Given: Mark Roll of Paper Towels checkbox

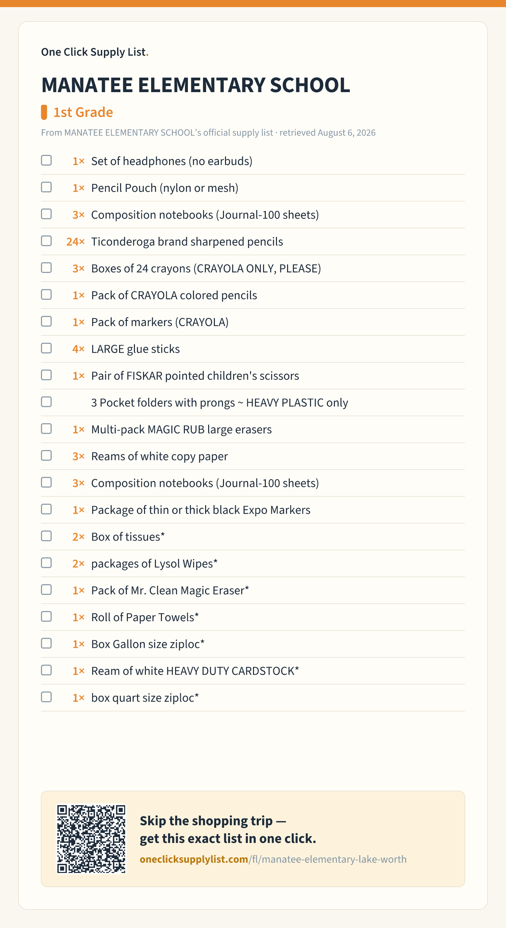Looking at the screenshot, I should coord(46,617).
